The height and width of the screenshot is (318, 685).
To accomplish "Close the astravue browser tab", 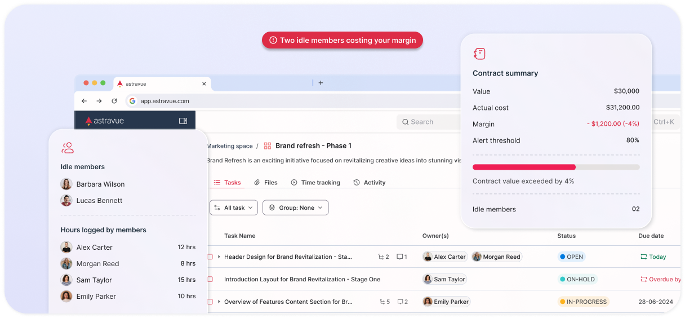I will [x=204, y=83].
